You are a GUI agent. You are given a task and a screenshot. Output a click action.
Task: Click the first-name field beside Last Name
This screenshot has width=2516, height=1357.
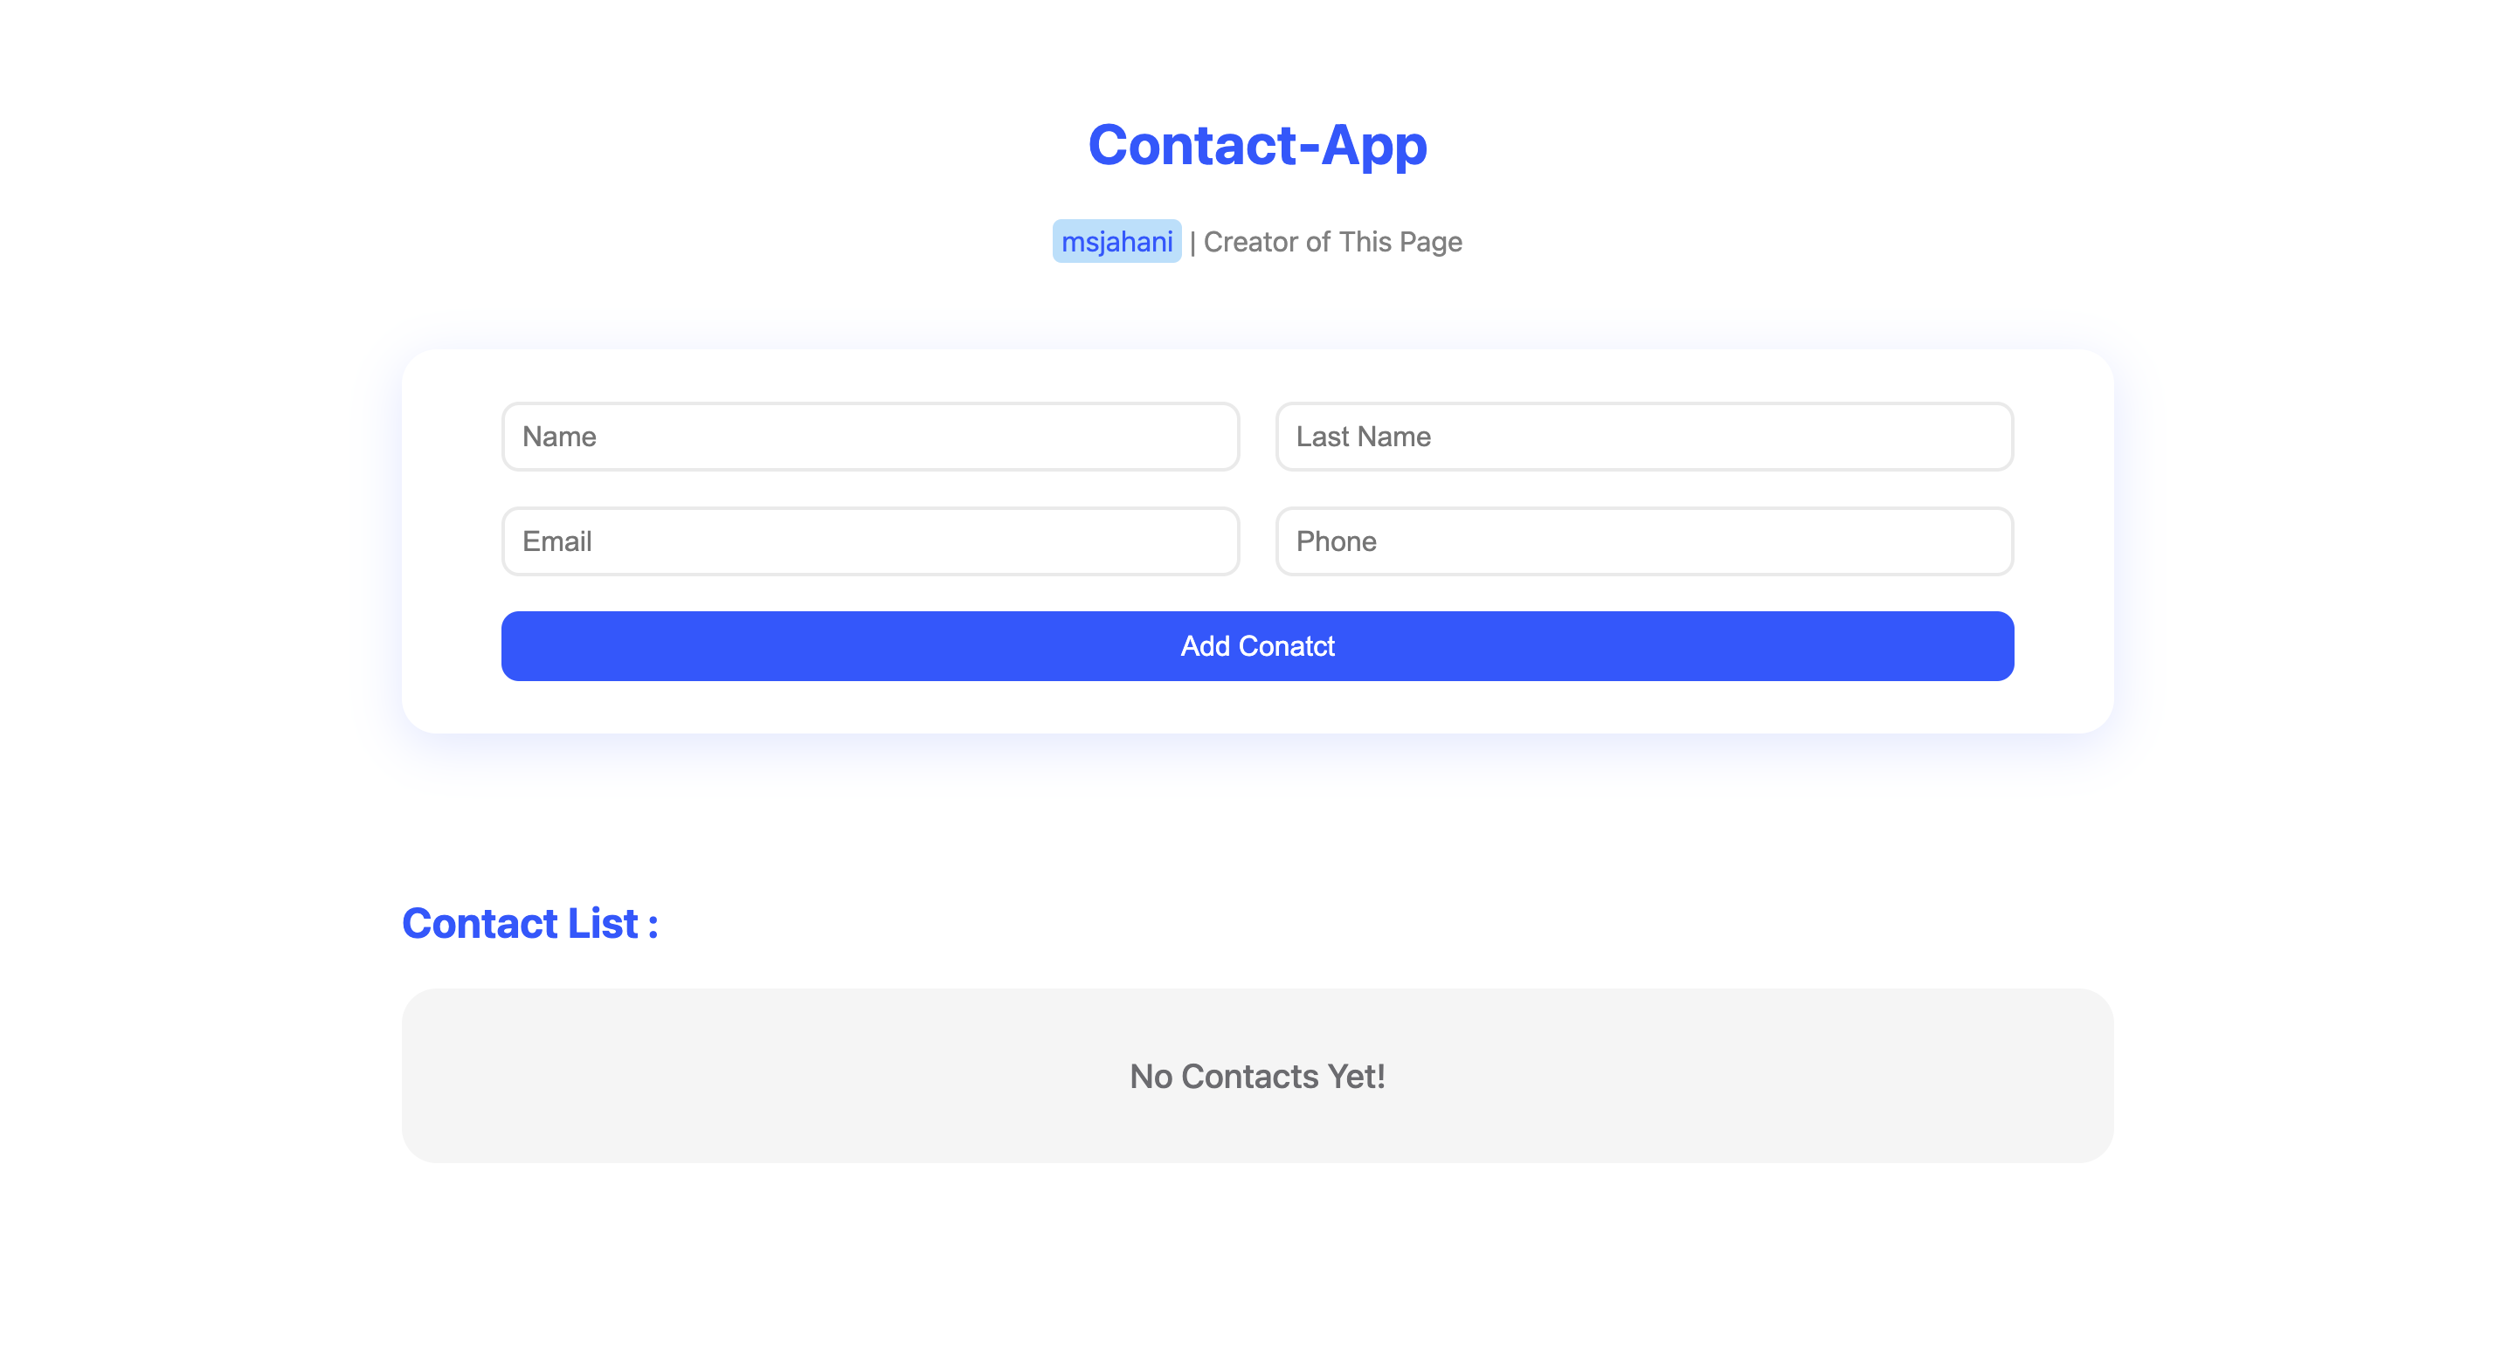tap(870, 437)
